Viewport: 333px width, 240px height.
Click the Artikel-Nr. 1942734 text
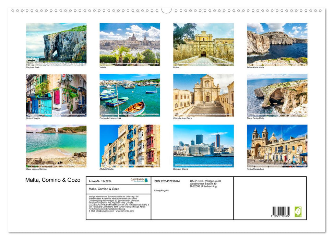tap(100, 181)
